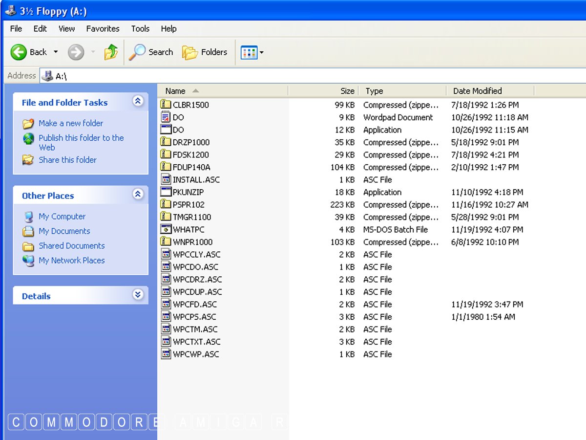
Task: Select the DO Wordpad Document icon
Action: 166,117
